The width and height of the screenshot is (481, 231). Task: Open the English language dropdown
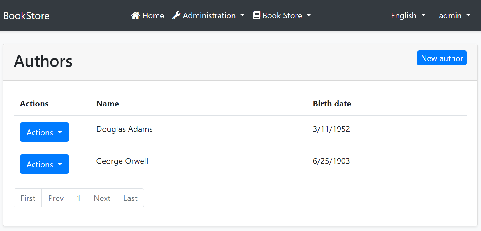(408, 15)
